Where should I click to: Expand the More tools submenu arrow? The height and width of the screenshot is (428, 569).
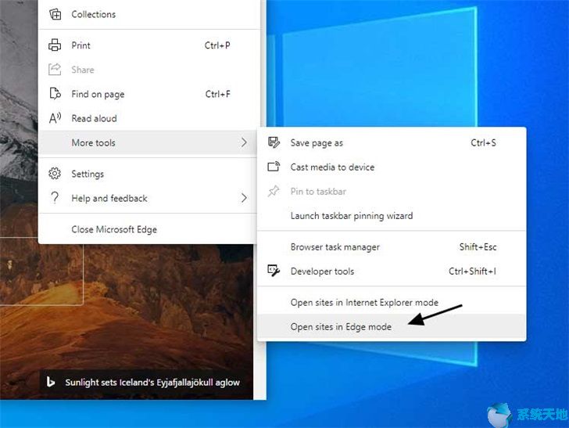pos(244,142)
